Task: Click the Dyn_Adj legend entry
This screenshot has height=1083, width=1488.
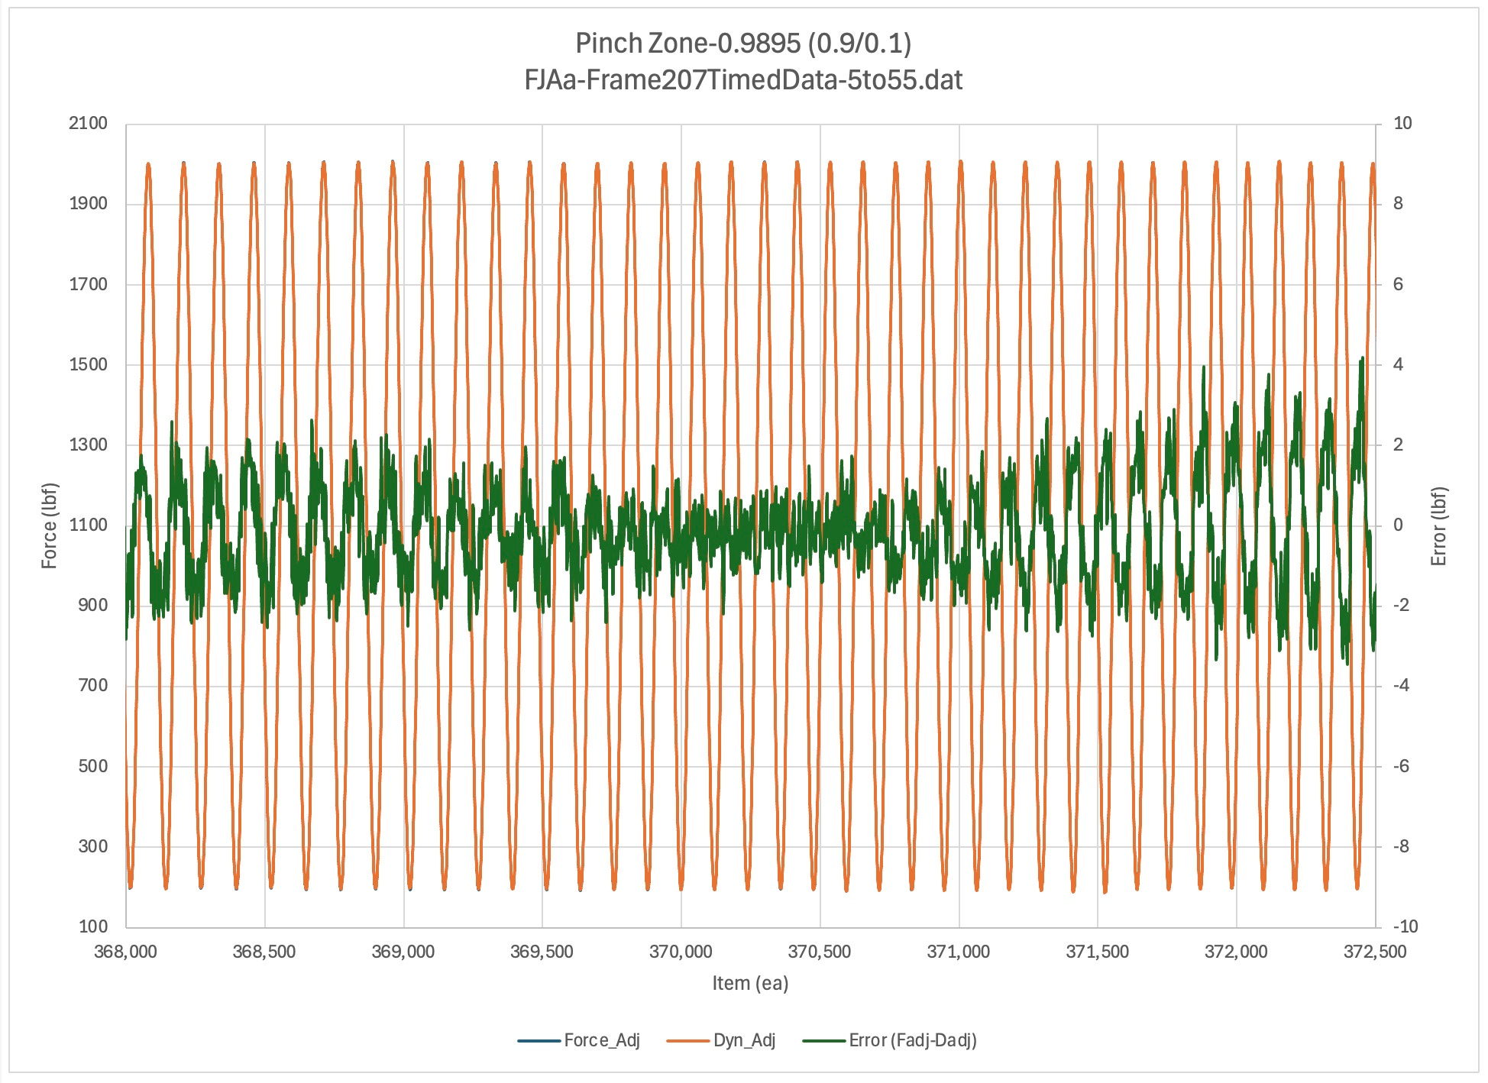Action: (x=744, y=1040)
